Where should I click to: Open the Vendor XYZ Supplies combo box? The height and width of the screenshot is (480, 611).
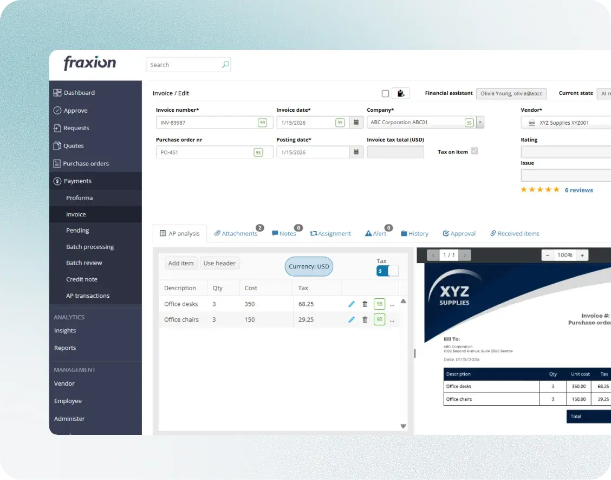tap(566, 123)
